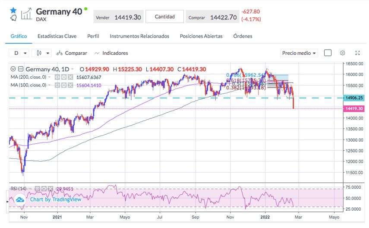369x228 pixels.
Task: Remove the MA (200, close, 0) indicator
Action: pos(70,77)
